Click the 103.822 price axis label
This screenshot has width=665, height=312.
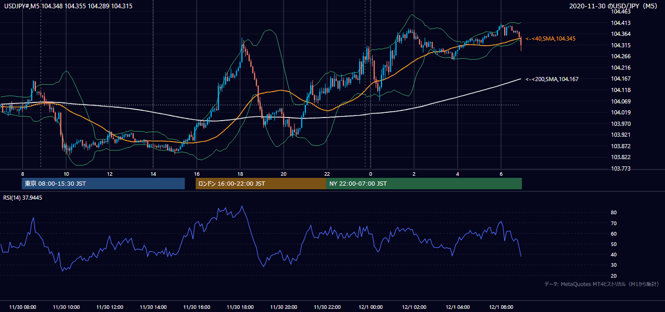click(x=621, y=157)
